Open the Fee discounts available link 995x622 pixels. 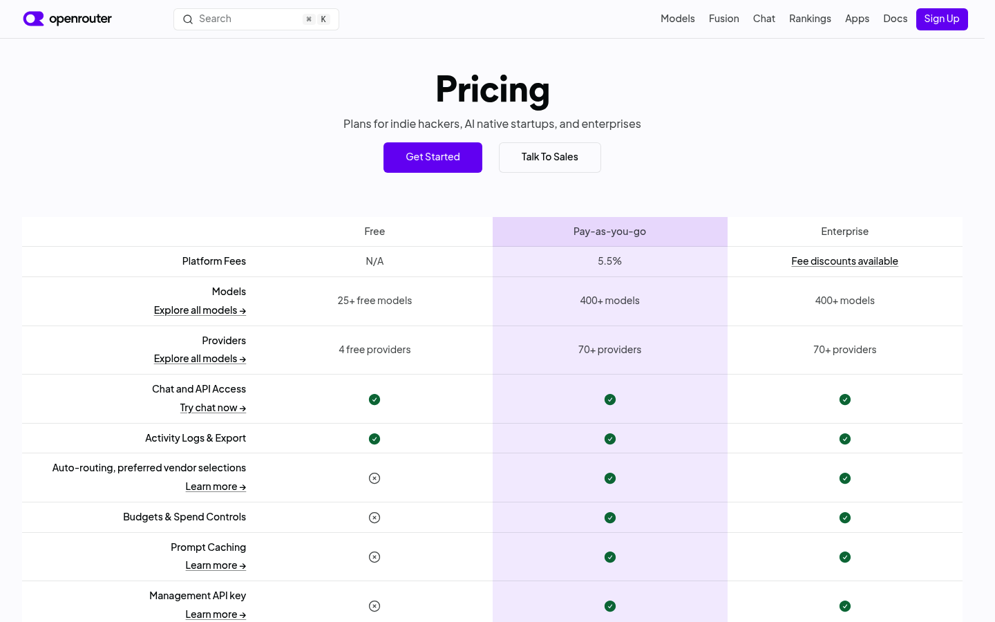pos(844,261)
